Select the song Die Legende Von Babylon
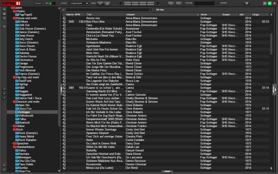The height and width of the screenshot is (174, 278). click(x=102, y=81)
